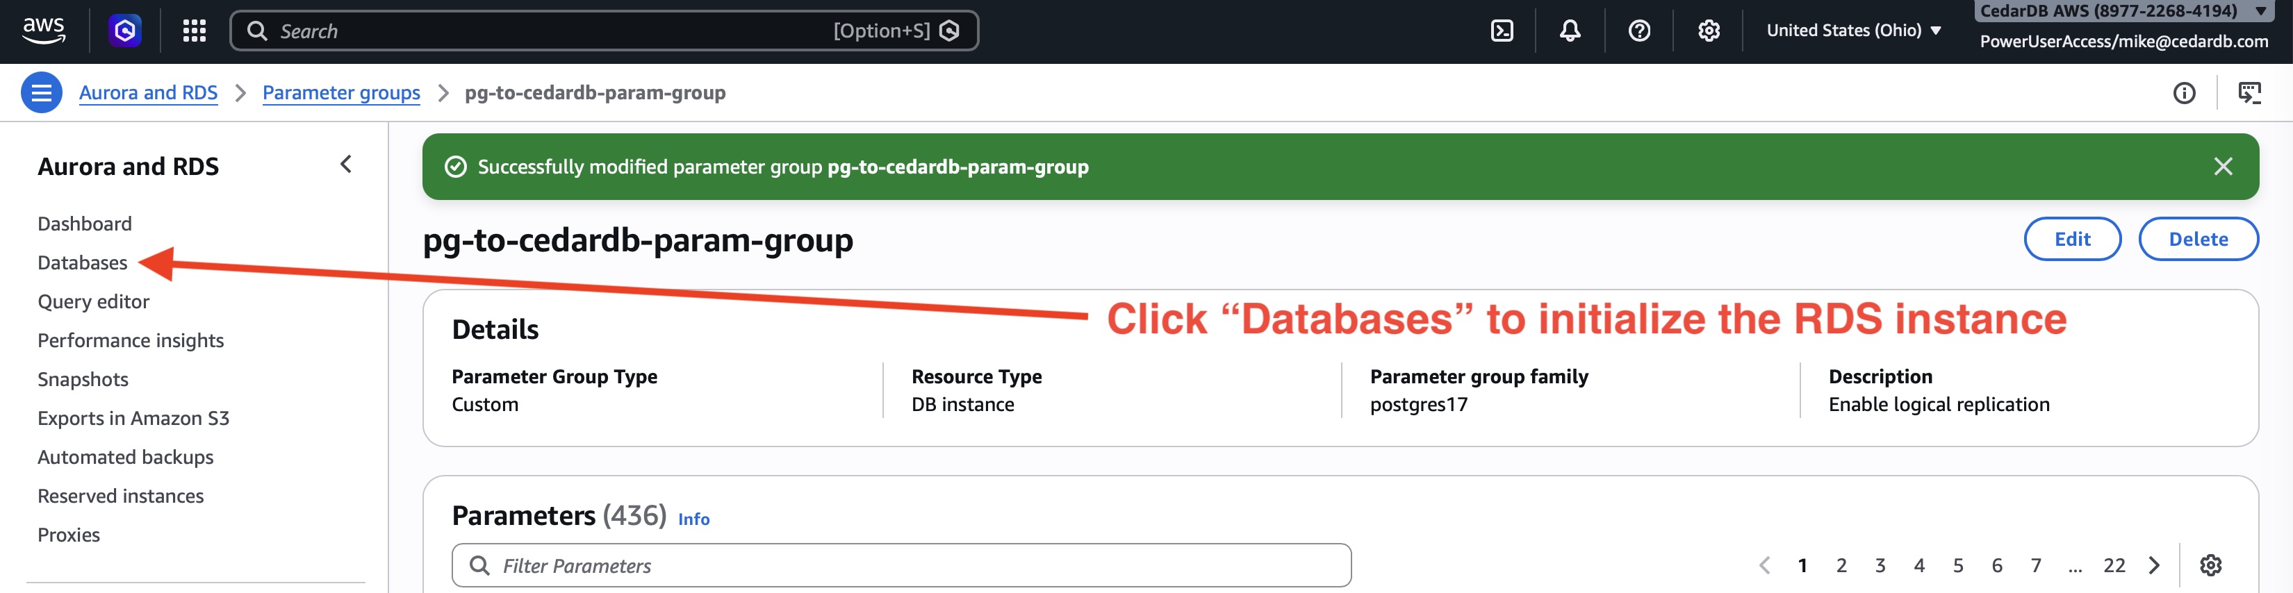
Task: Open the info panel icon
Action: click(x=2183, y=92)
